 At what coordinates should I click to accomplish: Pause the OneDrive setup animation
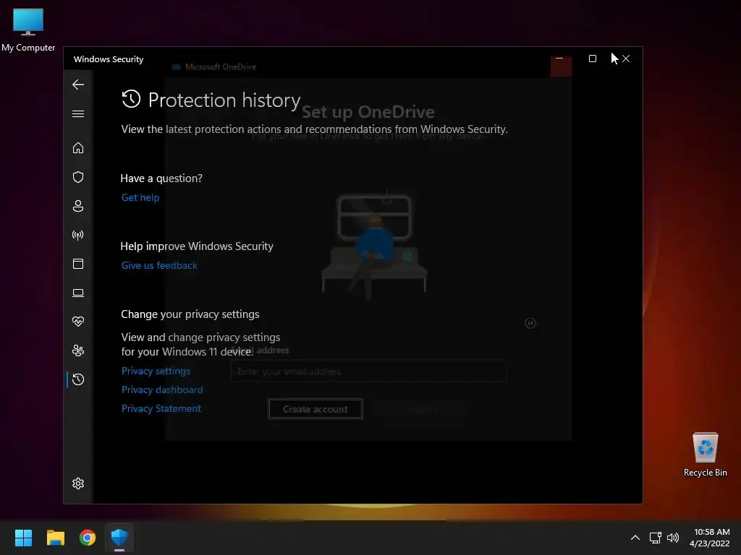[x=530, y=323]
